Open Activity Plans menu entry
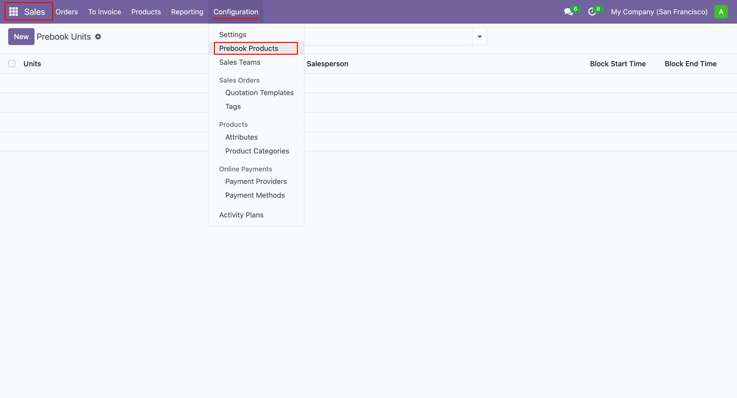The width and height of the screenshot is (737, 398). [x=241, y=215]
